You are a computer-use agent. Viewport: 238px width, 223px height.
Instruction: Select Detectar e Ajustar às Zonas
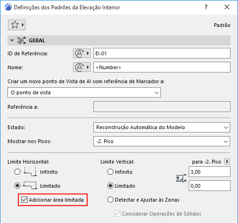point(110,200)
